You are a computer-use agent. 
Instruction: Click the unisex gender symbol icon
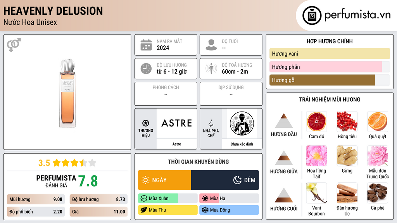[14, 45]
